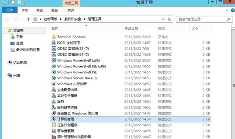Sort by the 类型 column header
Screen dimensions: 235x139
pos(173,28)
